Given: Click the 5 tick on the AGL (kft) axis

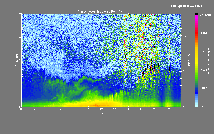Looking at the screenshot, I should pos(184,71).
